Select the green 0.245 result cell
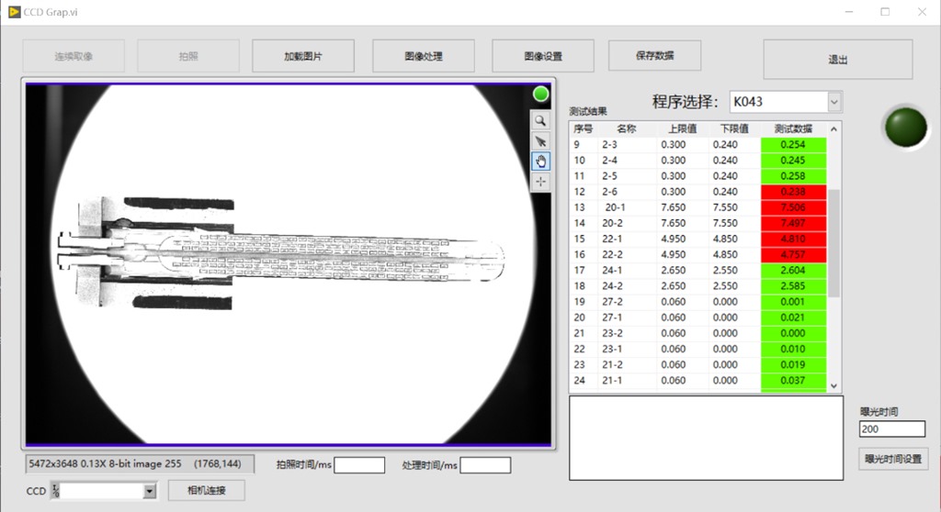 (793, 160)
